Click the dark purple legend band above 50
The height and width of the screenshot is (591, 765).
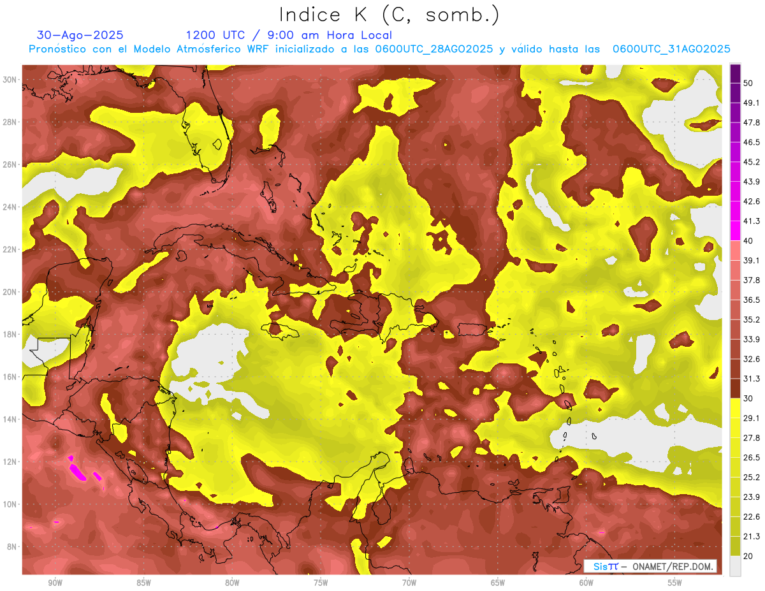[x=735, y=74]
